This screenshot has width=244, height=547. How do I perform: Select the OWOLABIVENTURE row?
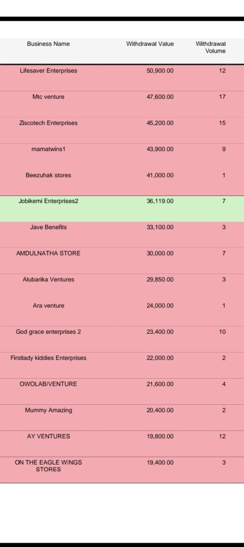coord(122,392)
